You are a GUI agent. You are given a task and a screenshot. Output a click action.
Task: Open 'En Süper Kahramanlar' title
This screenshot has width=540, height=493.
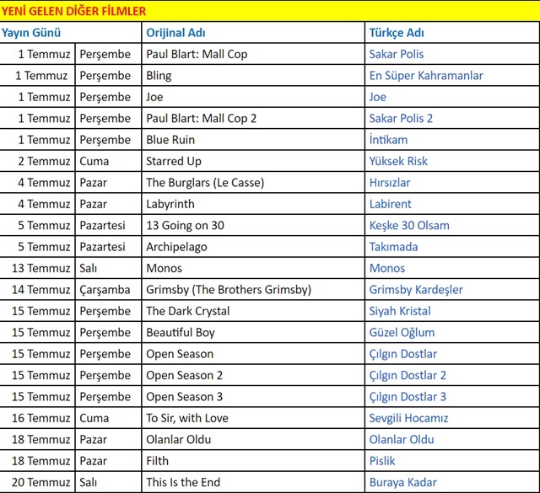[426, 76]
